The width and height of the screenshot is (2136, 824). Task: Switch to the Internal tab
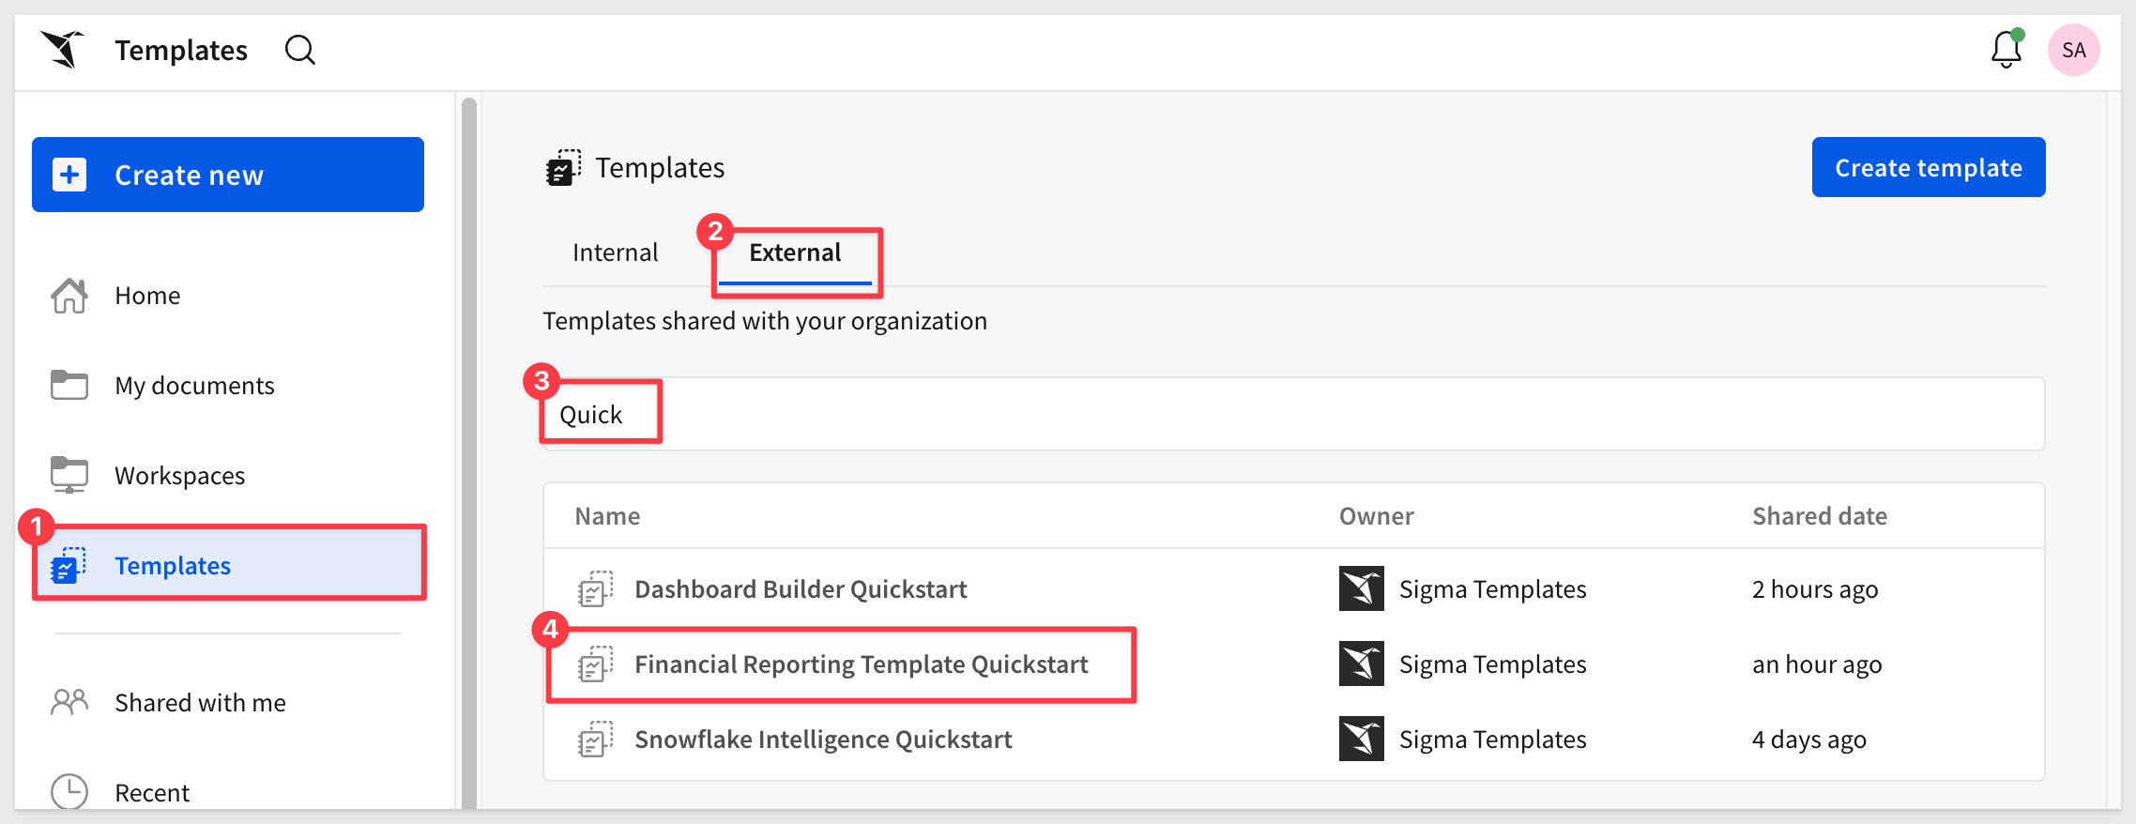pyautogui.click(x=615, y=252)
